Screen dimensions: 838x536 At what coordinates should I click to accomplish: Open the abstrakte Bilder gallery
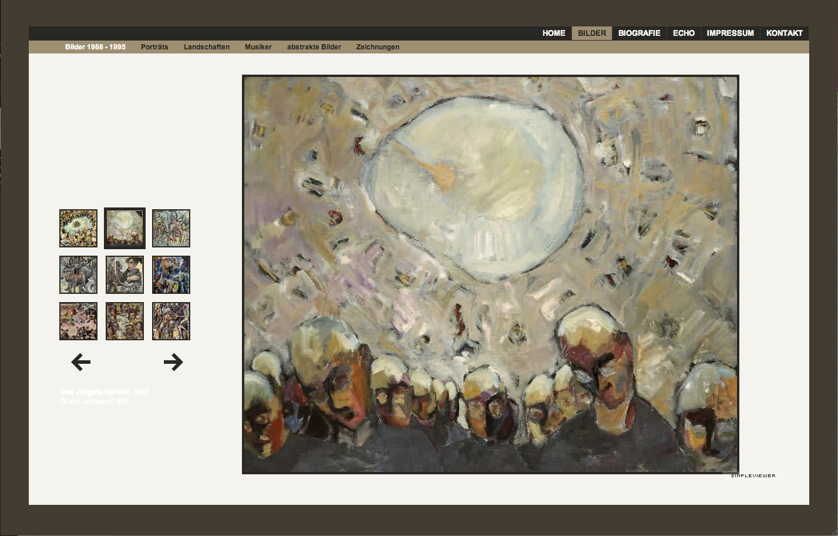[x=314, y=47]
